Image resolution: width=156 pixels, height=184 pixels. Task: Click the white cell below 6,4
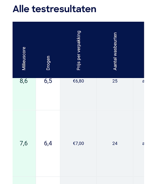pyautogui.click(x=48, y=180)
